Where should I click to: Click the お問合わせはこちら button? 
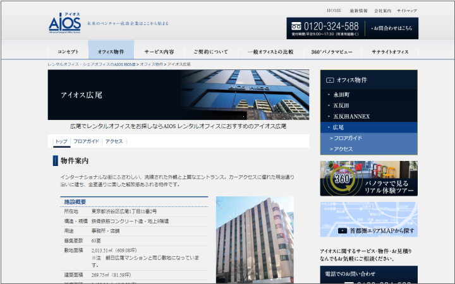[391, 28]
